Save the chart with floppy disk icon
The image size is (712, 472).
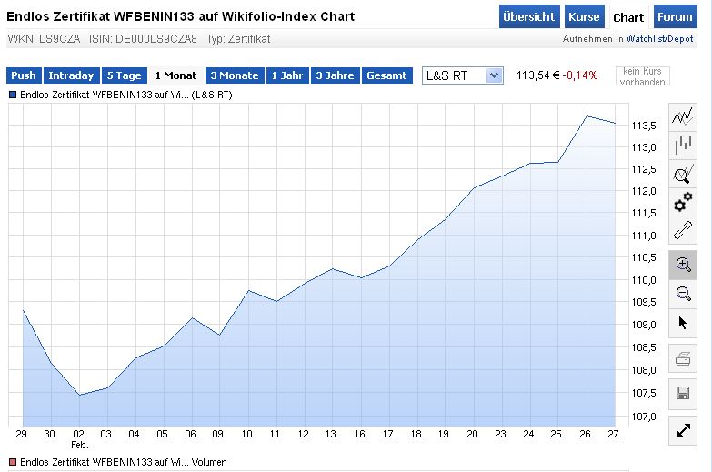tap(683, 393)
